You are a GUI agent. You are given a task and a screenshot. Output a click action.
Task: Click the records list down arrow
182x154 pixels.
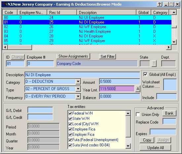click(174, 42)
